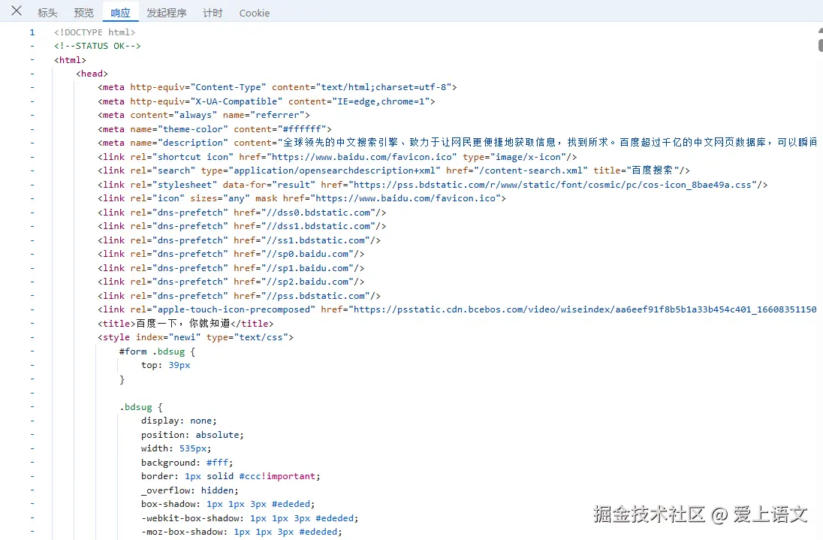Screen dimensions: 823x540
Task: Close the network details panel with X
Action: click(17, 11)
